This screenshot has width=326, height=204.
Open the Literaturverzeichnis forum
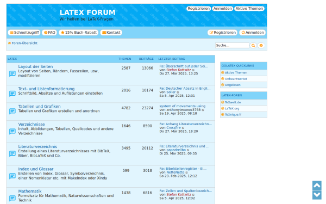point(37,147)
